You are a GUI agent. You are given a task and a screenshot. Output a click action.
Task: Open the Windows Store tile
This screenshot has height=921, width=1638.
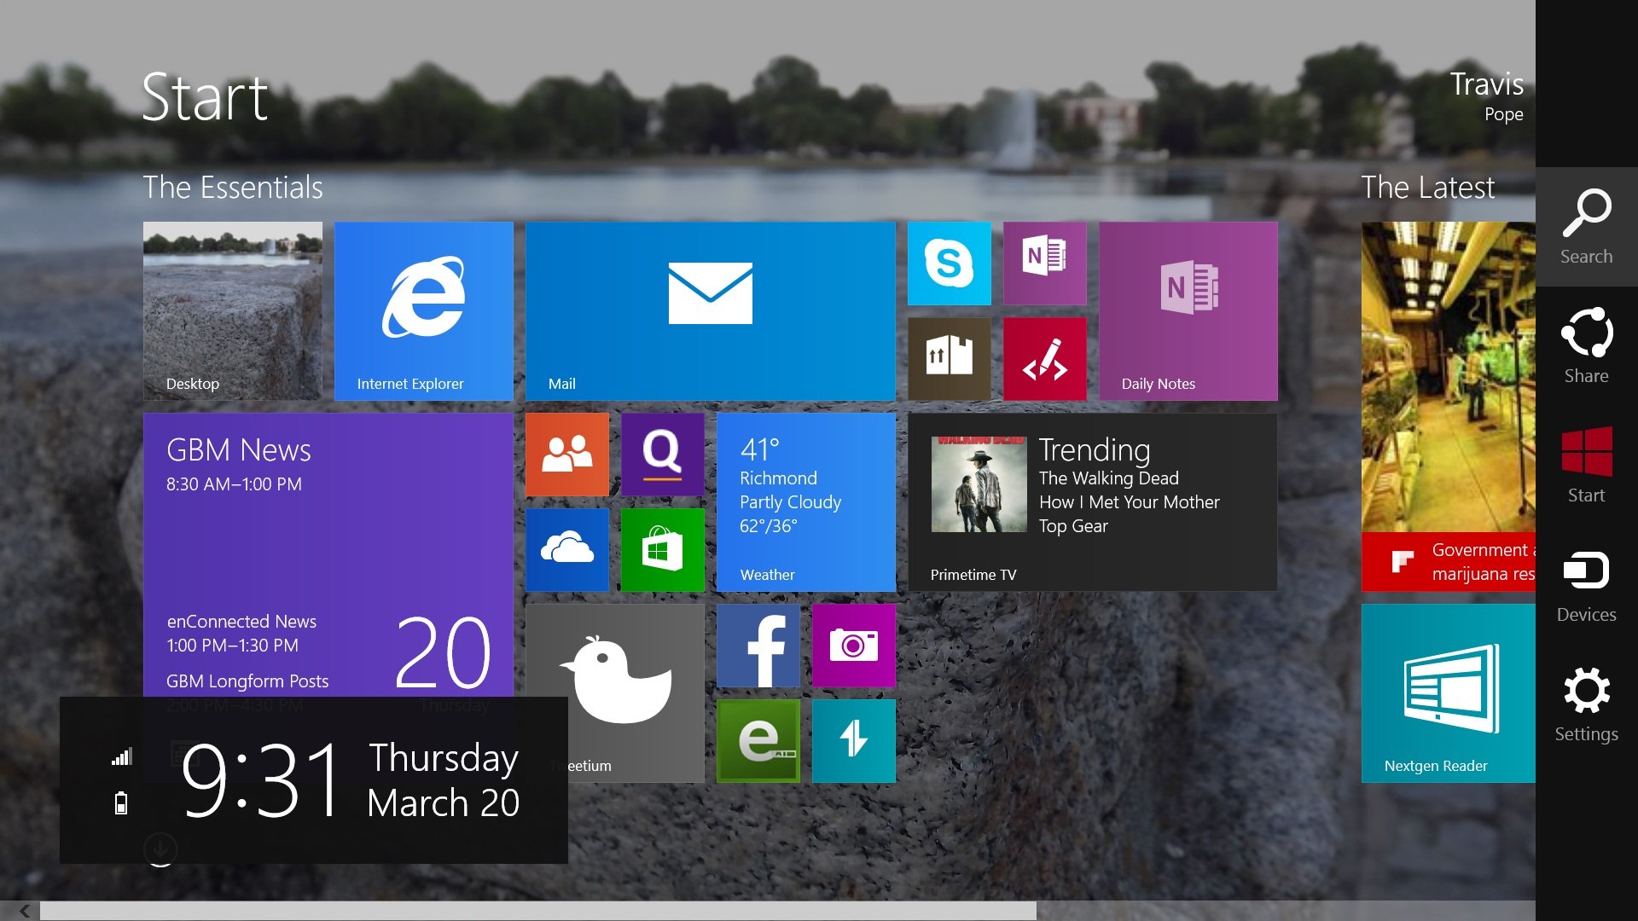click(663, 550)
